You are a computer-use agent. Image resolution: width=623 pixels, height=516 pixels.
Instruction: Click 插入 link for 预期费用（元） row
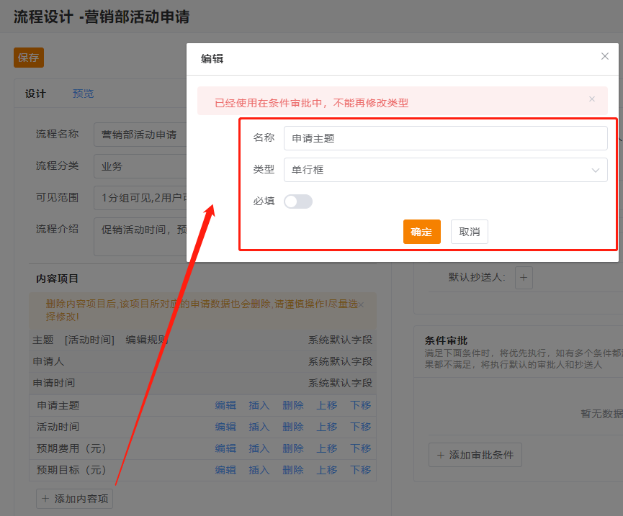click(259, 448)
